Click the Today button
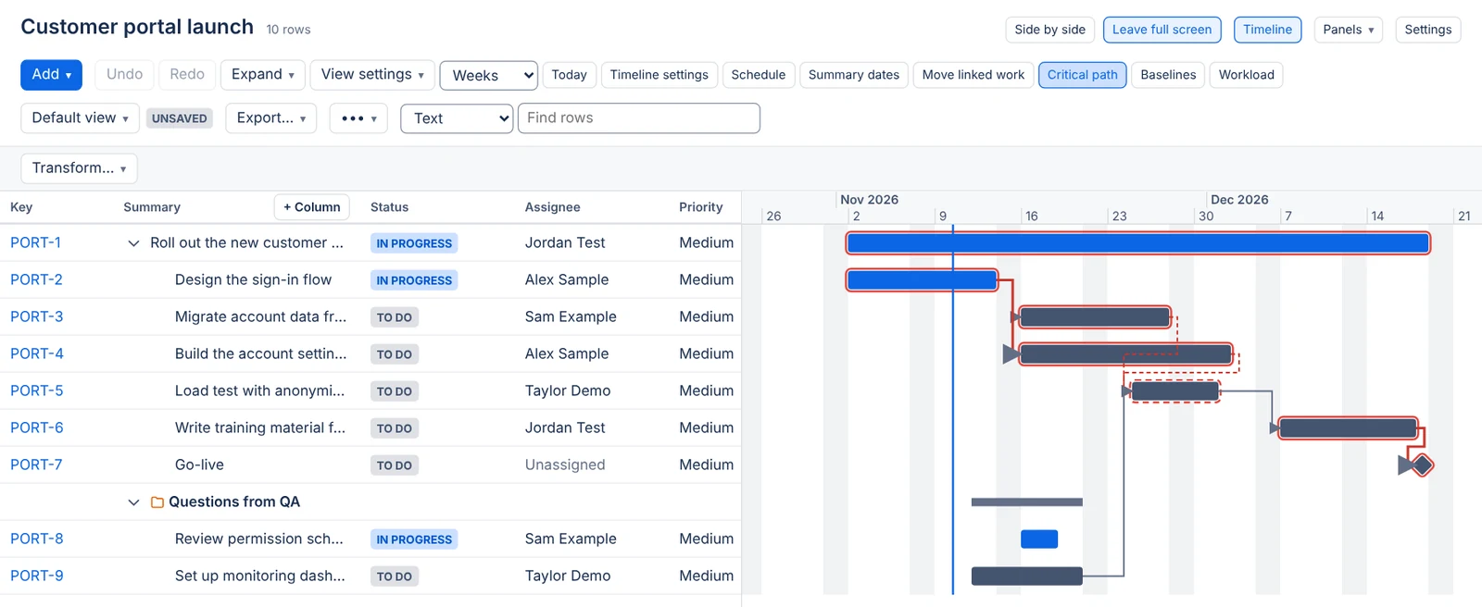Viewport: 1482px width, 607px height. click(569, 75)
